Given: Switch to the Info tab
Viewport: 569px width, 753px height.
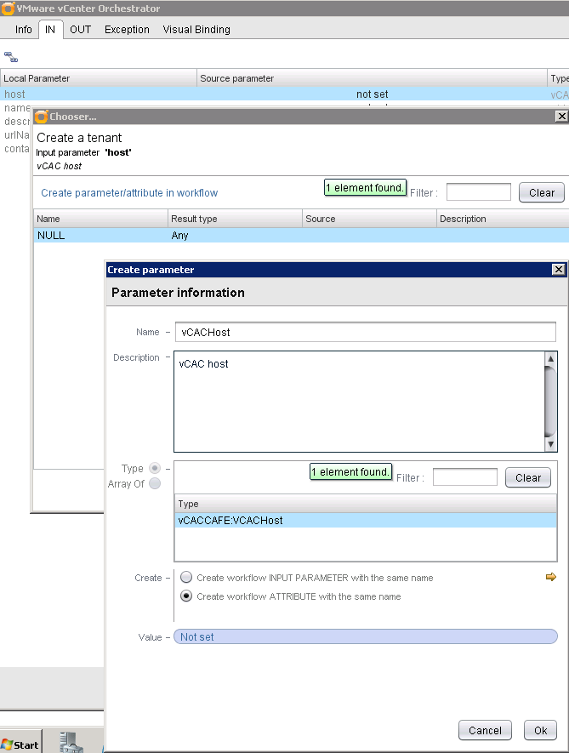Looking at the screenshot, I should click(24, 29).
